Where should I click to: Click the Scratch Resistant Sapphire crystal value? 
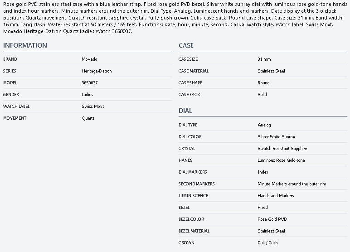(282, 149)
